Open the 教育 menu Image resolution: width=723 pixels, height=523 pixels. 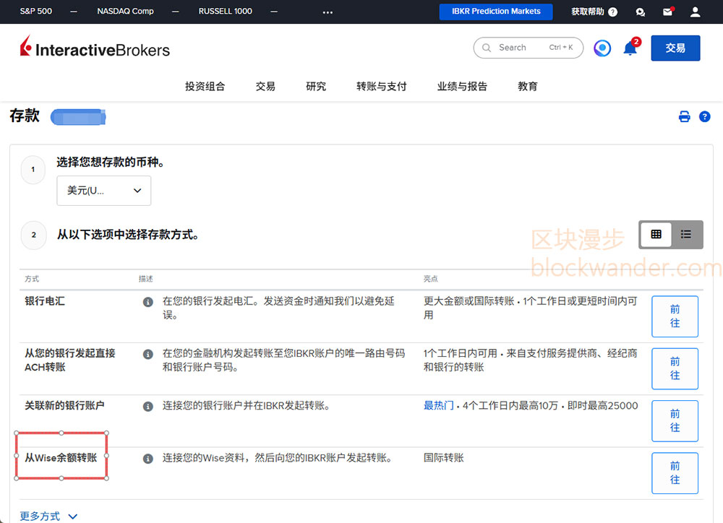point(528,86)
